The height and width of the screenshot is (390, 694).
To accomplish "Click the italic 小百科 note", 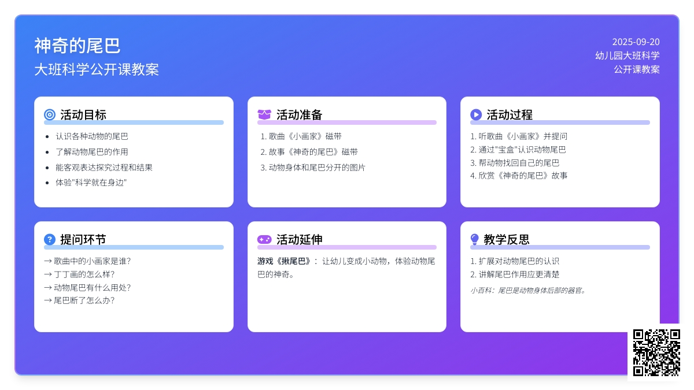I will (529, 290).
